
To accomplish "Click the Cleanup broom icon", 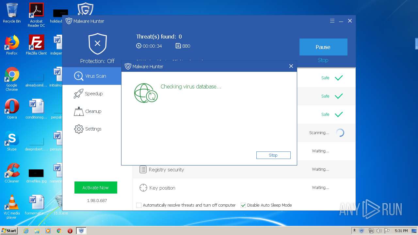I will 79,111.
